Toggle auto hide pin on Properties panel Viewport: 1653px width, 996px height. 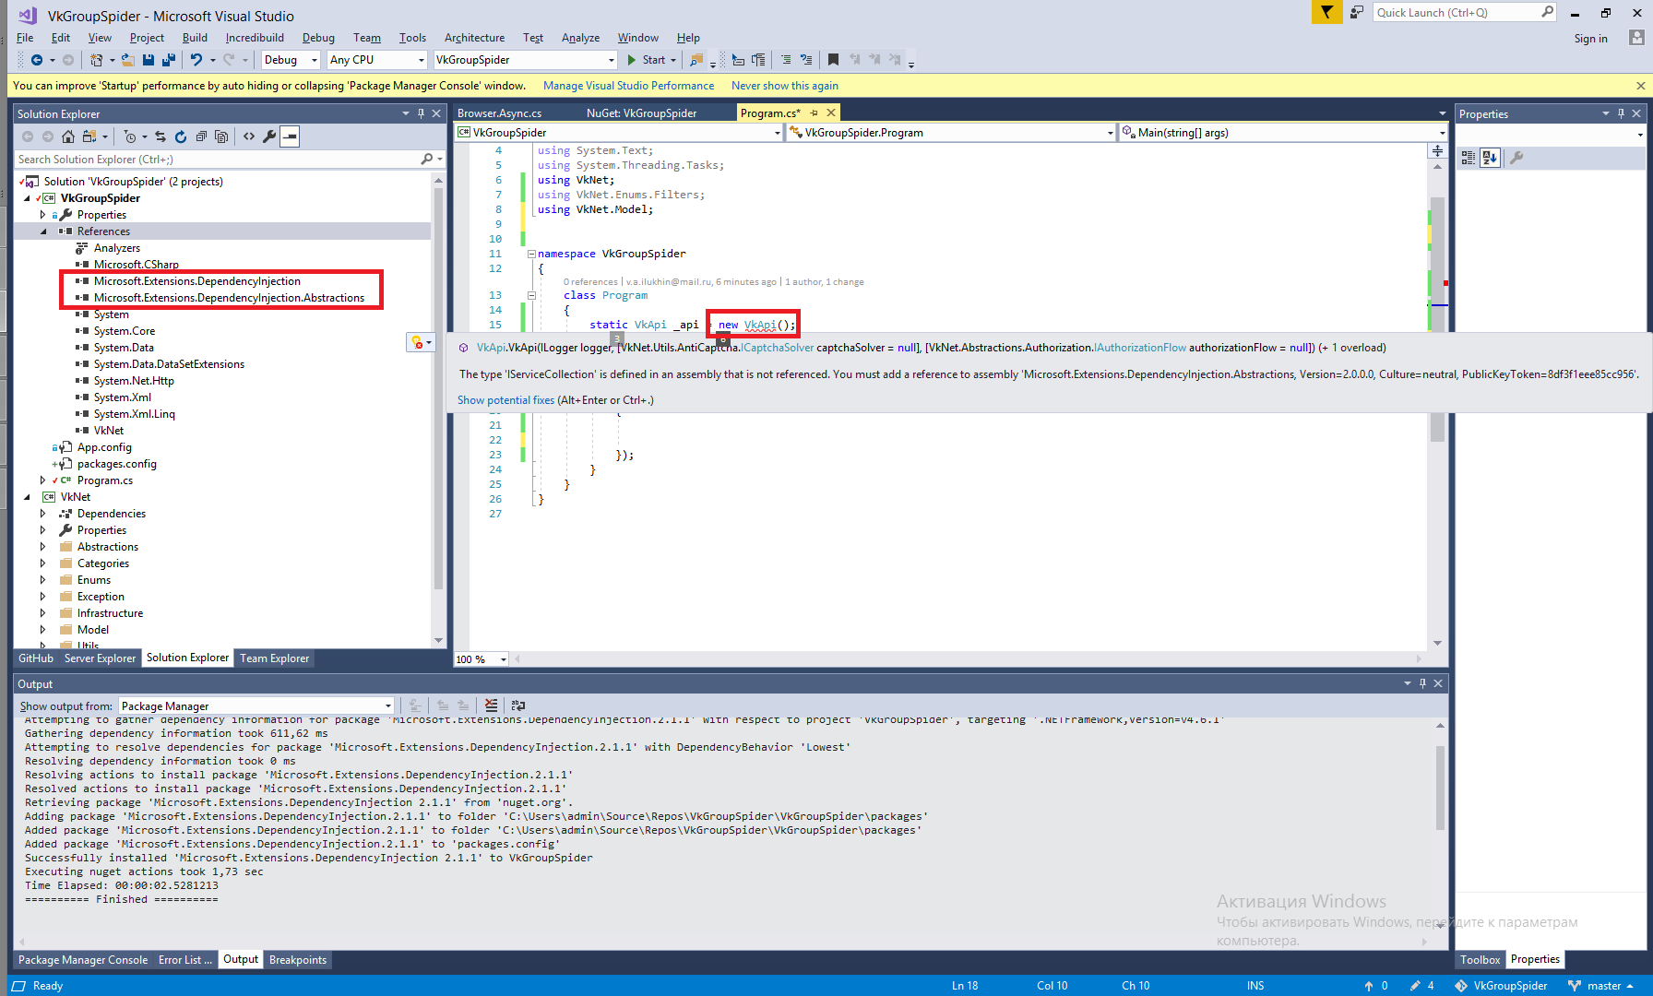point(1621,113)
